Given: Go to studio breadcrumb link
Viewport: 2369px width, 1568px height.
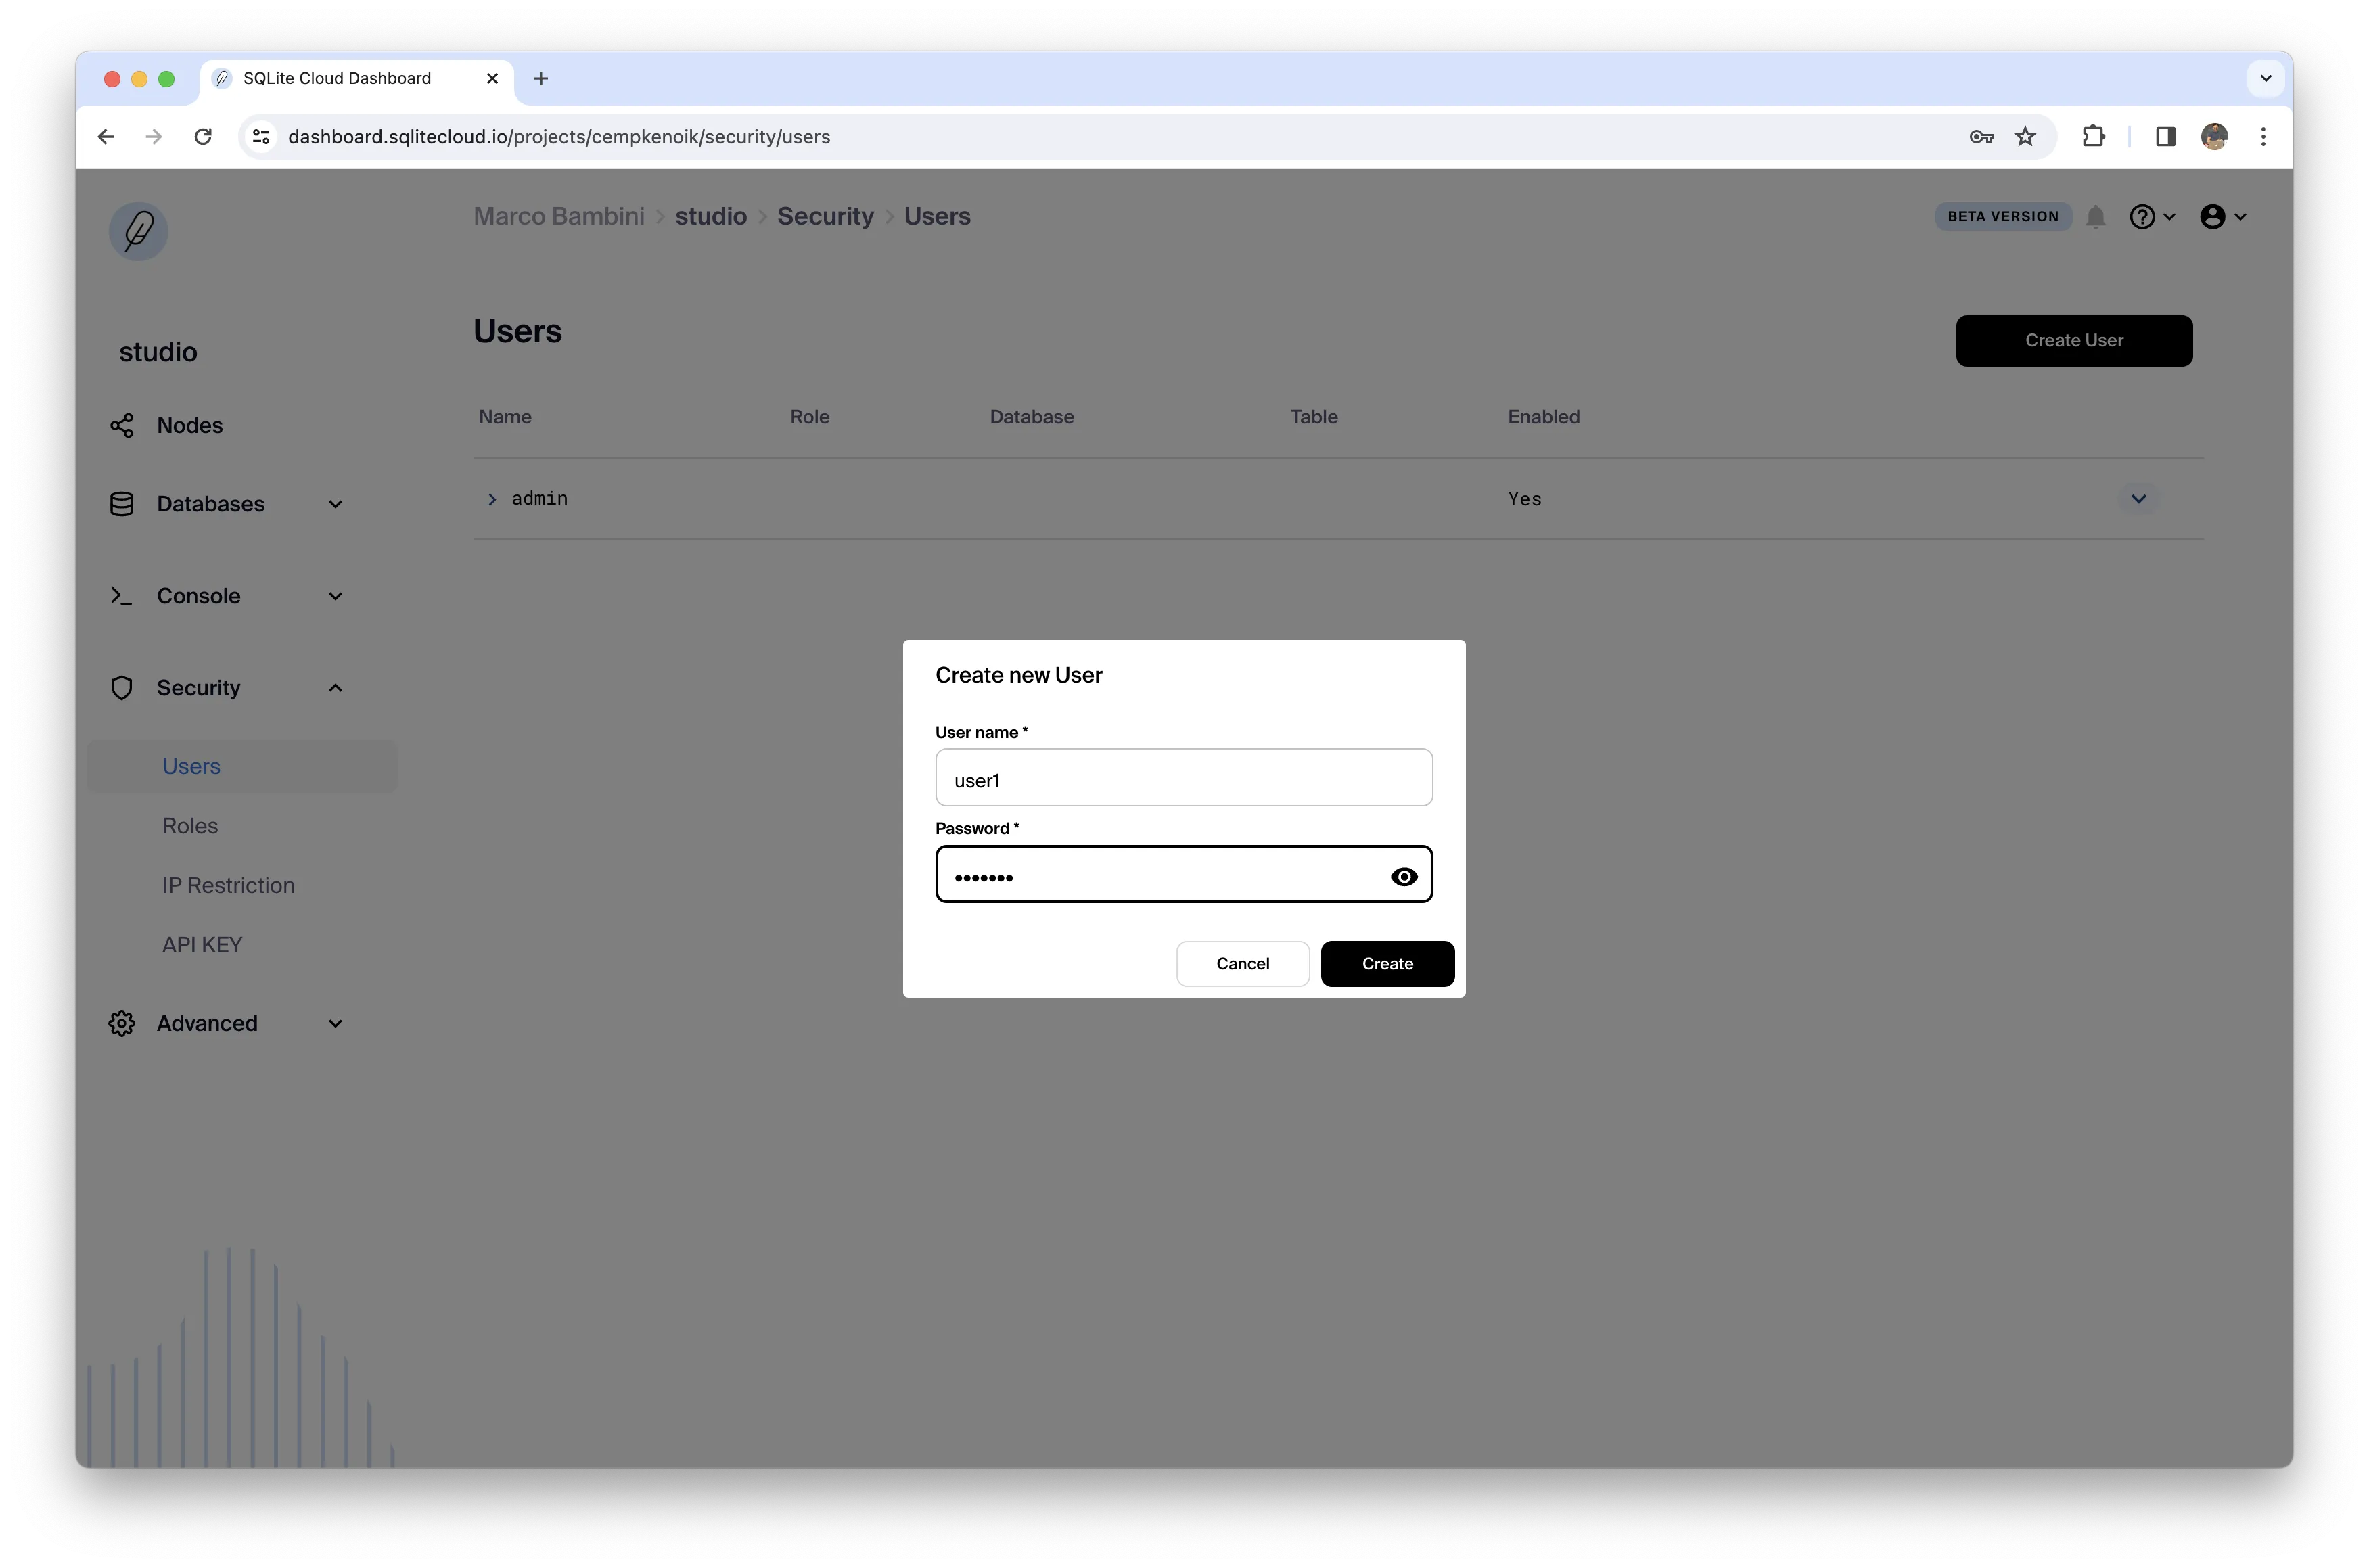Looking at the screenshot, I should [x=710, y=216].
